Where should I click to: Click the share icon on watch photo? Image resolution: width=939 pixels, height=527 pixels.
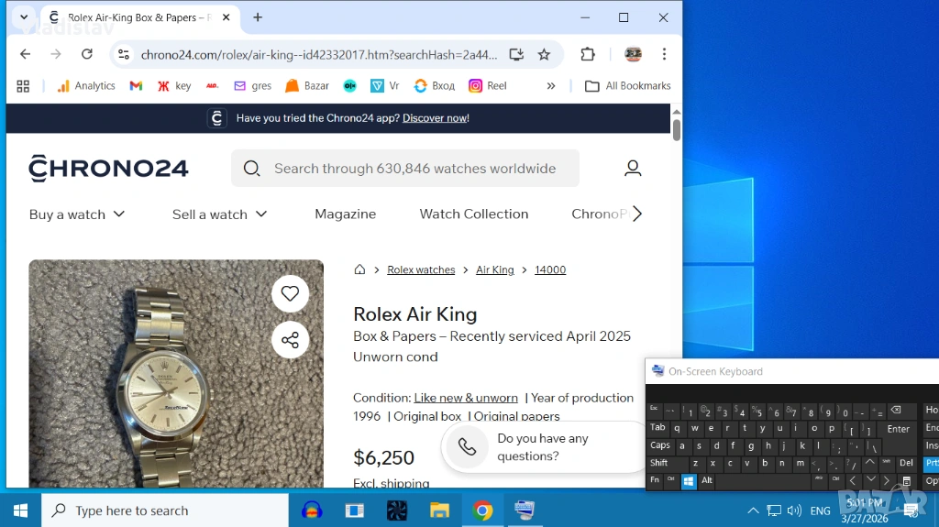(x=290, y=340)
